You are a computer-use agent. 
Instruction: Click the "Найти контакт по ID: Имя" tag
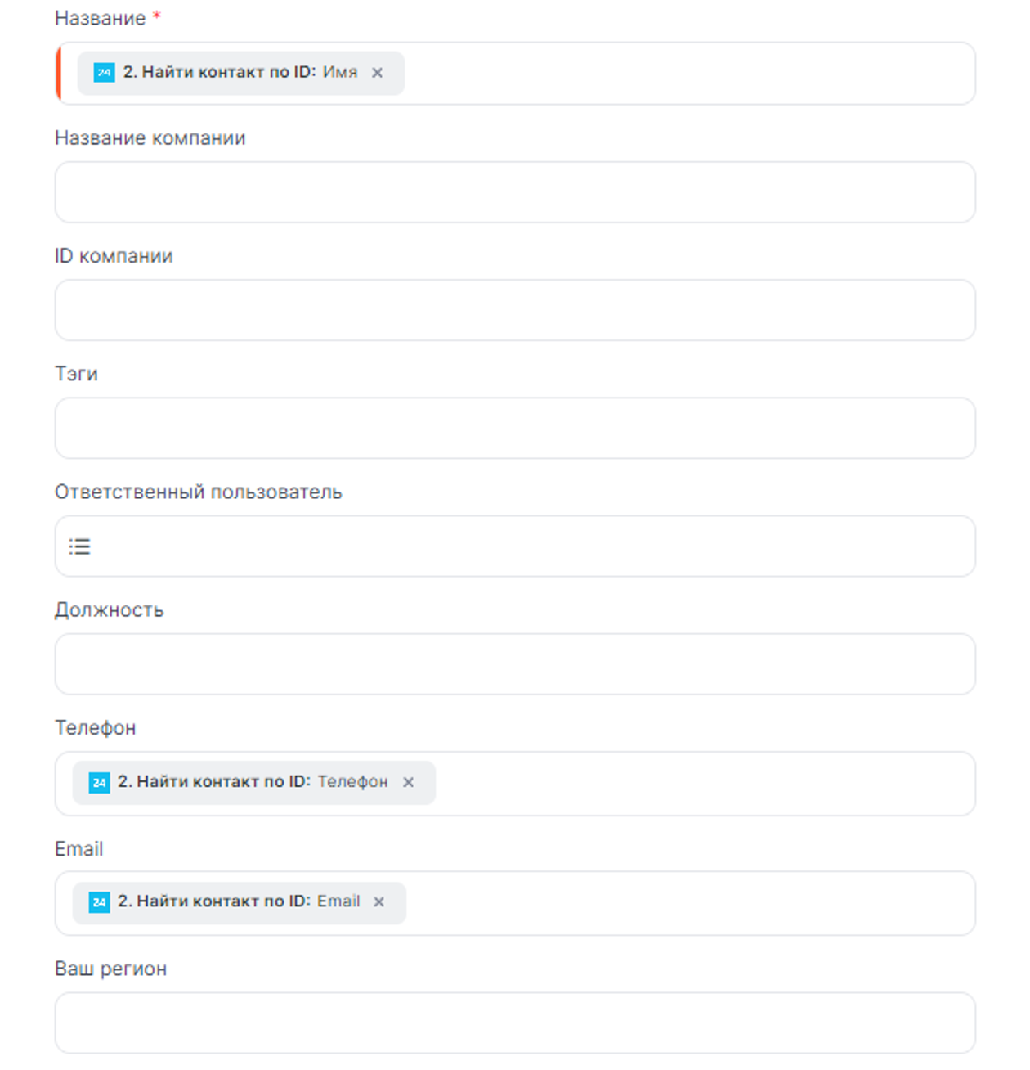(240, 73)
